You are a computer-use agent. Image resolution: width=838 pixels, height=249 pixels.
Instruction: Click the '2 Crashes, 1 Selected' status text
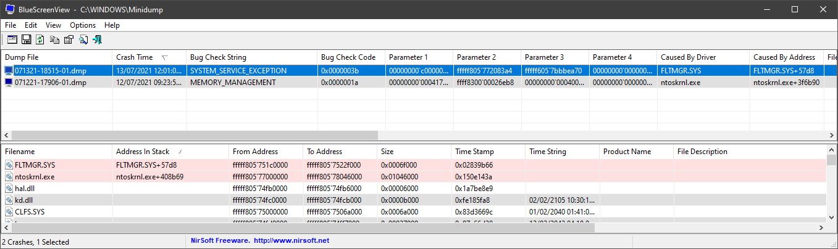click(36, 242)
